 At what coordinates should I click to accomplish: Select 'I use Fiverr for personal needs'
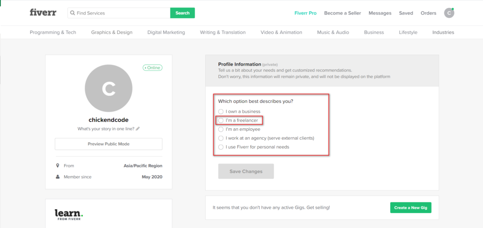point(254,147)
